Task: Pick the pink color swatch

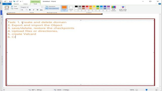Action: (87, 8)
